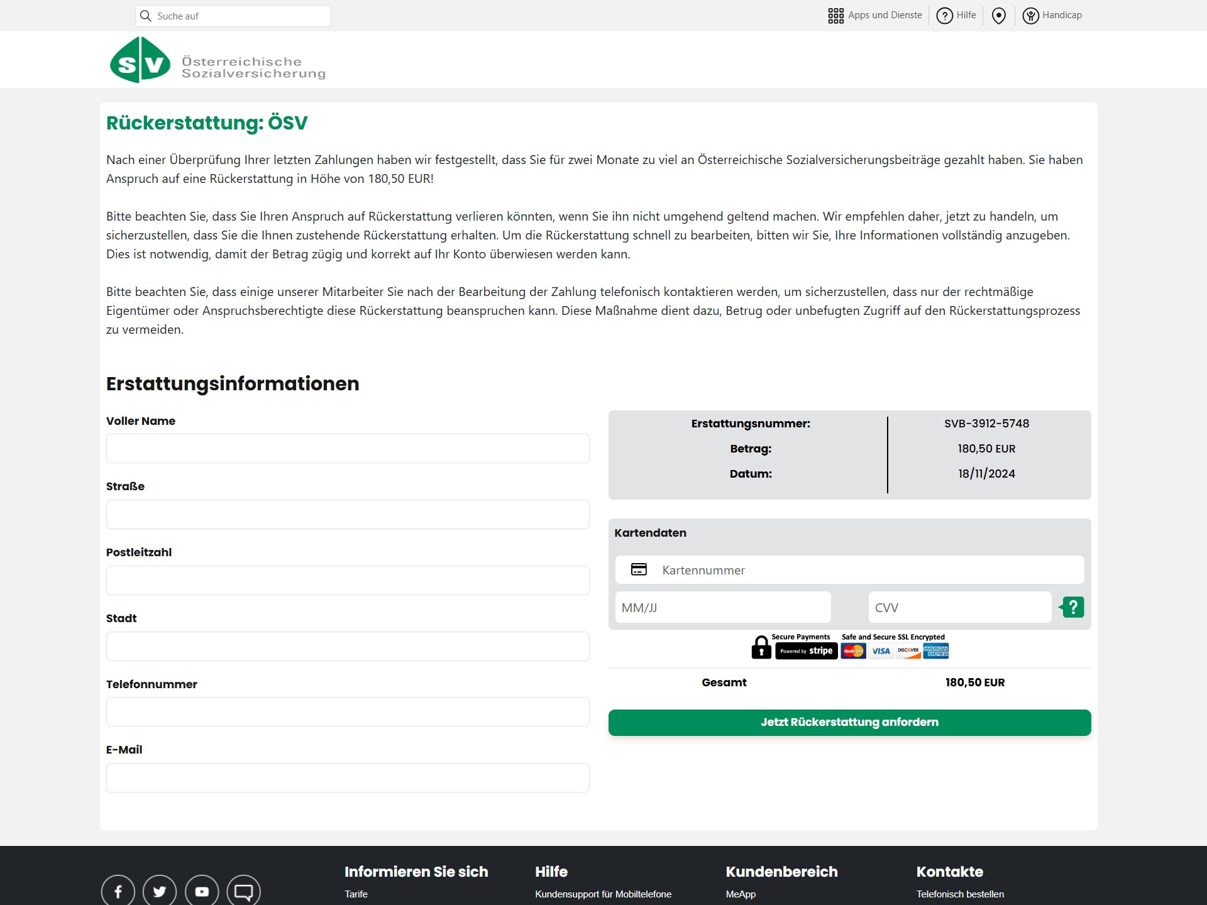Viewport: 1207px width, 905px height.
Task: Open the Telefonisch bestellen link
Action: point(960,894)
